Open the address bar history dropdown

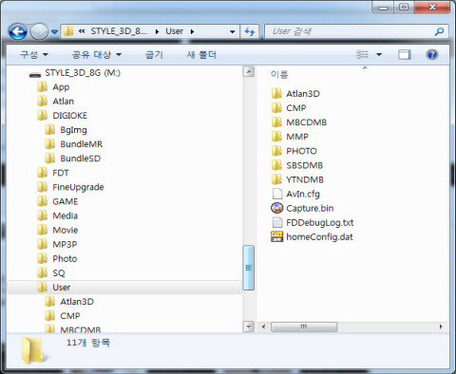(233, 31)
